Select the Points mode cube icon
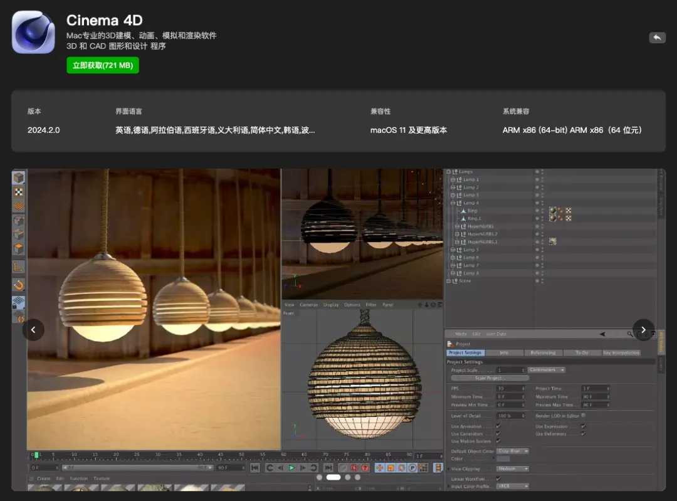 (19, 221)
